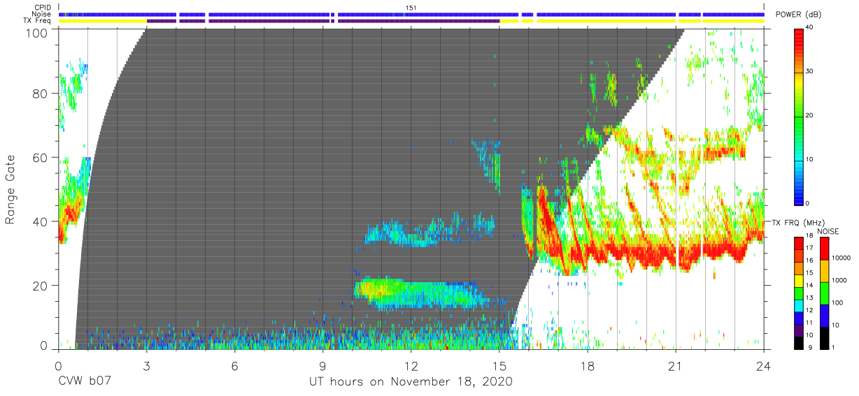Click the 18 tick on UT hours axis
The image size is (859, 396).
pos(588,365)
